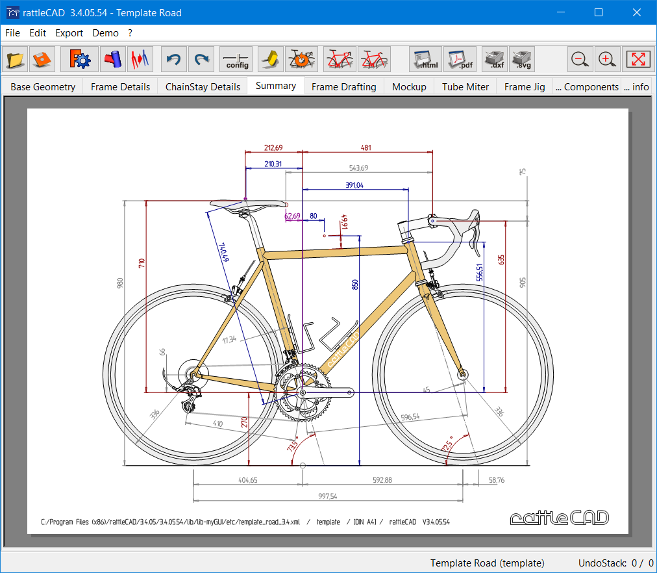This screenshot has width=657, height=573.
Task: Open the File menu
Action: pos(12,33)
